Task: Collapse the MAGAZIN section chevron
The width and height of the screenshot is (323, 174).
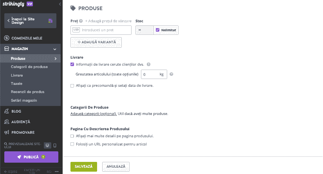Action: coord(55,49)
